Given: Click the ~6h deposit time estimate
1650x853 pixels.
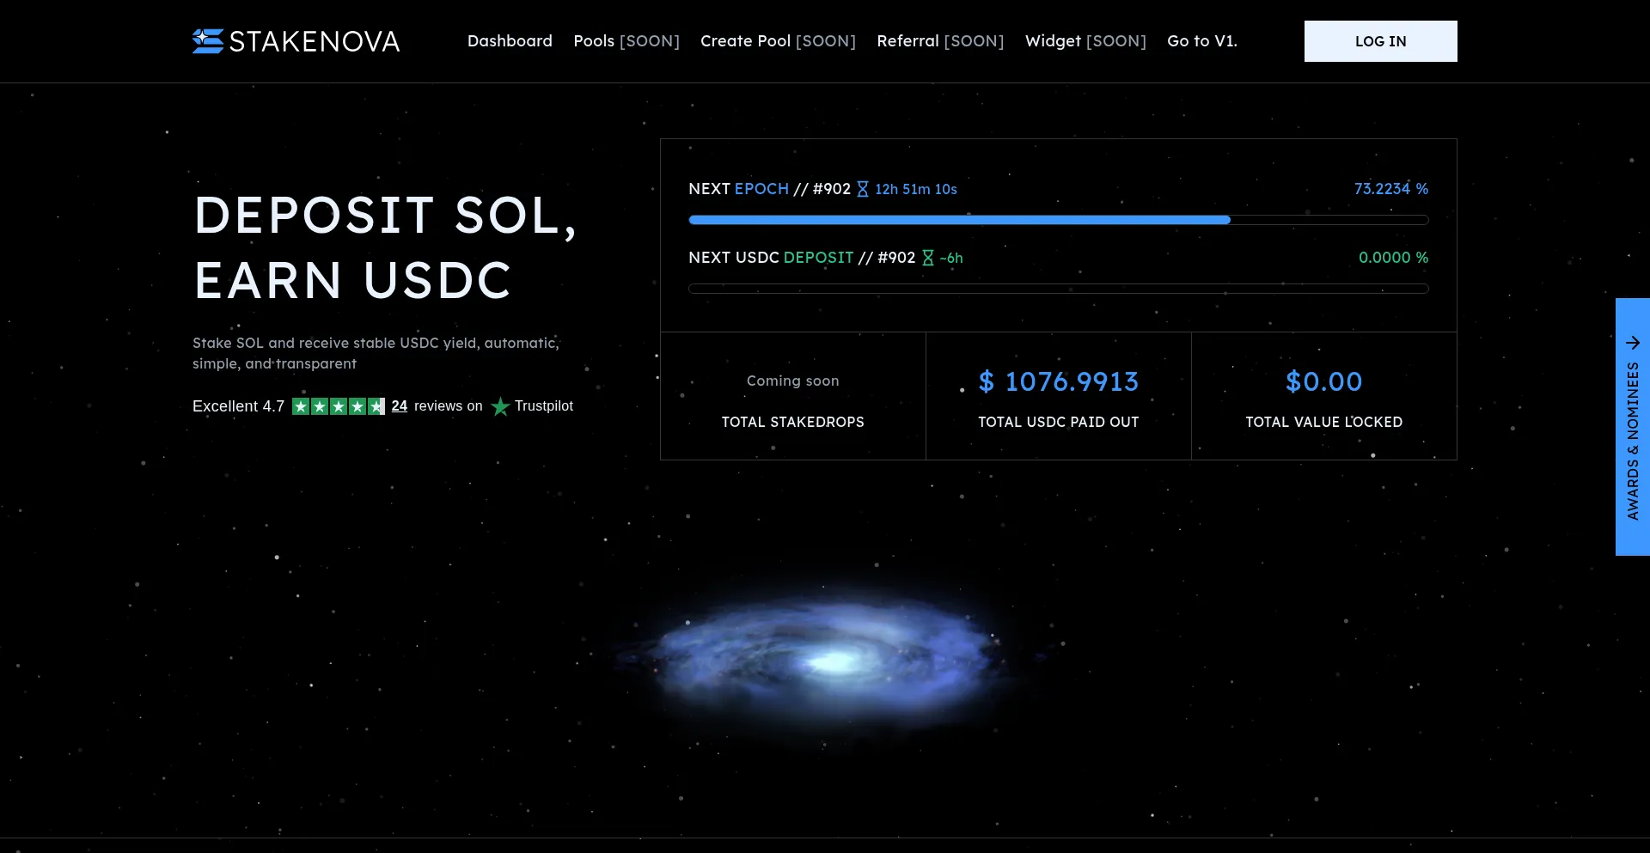Looking at the screenshot, I should [951, 258].
